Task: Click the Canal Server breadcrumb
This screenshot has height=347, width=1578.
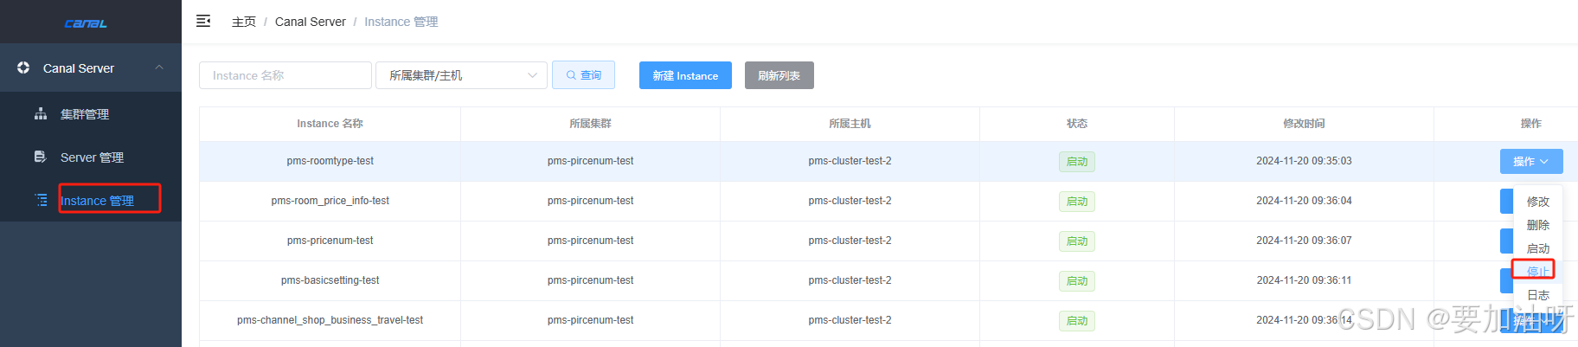Action: [310, 22]
